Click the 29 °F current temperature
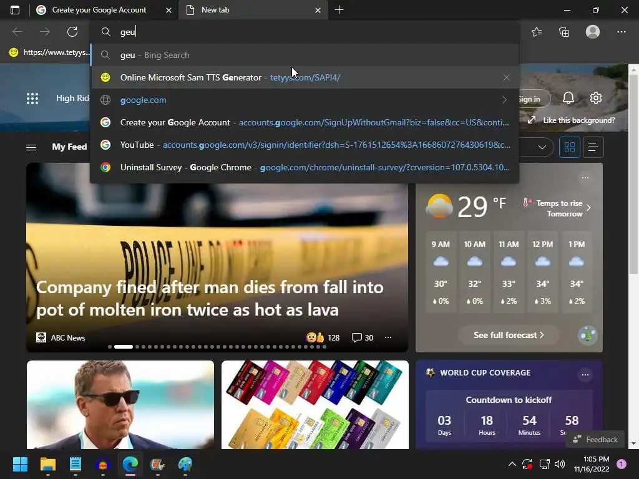 [482, 206]
